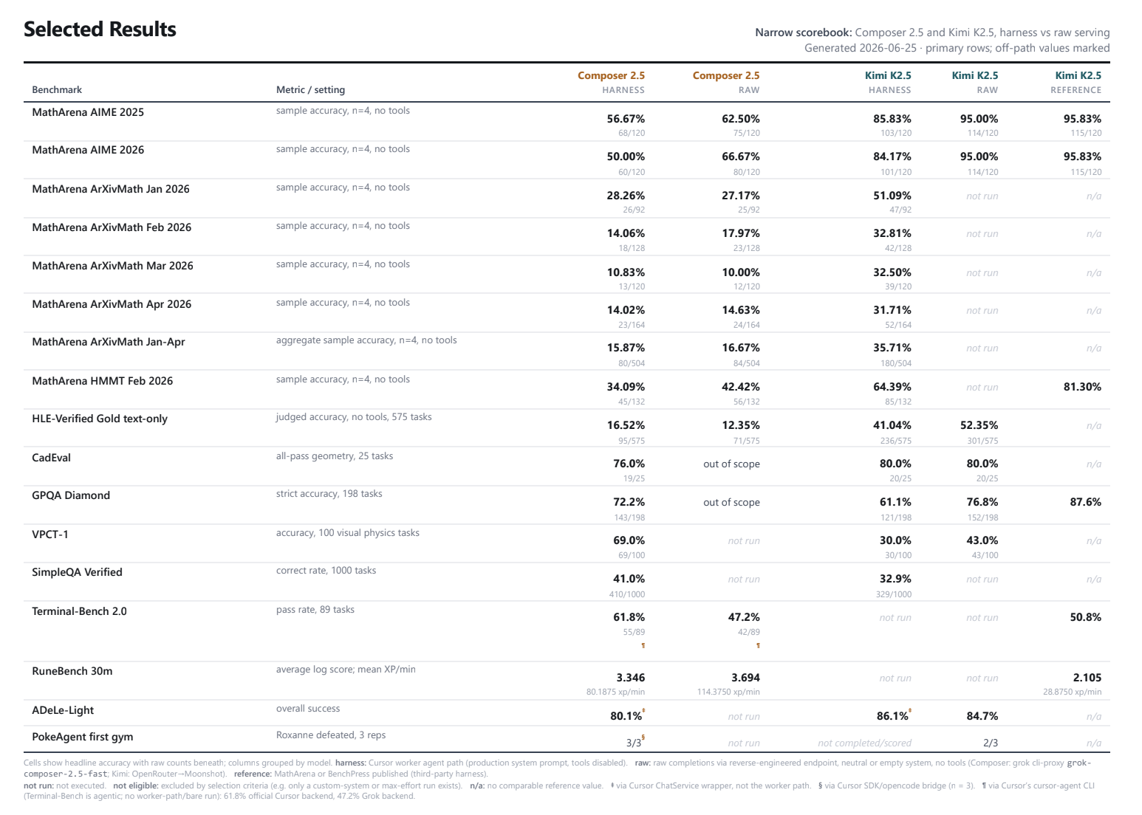The height and width of the screenshot is (815, 1142).
Task: Select the Composer 2.5 HARNESS column header
Action: point(611,82)
